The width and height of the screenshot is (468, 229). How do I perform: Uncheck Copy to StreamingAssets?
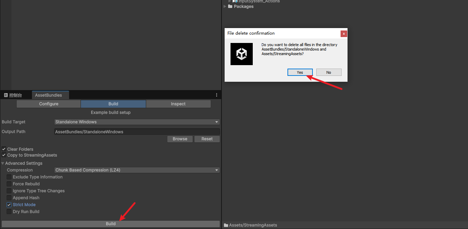pyautogui.click(x=4, y=155)
